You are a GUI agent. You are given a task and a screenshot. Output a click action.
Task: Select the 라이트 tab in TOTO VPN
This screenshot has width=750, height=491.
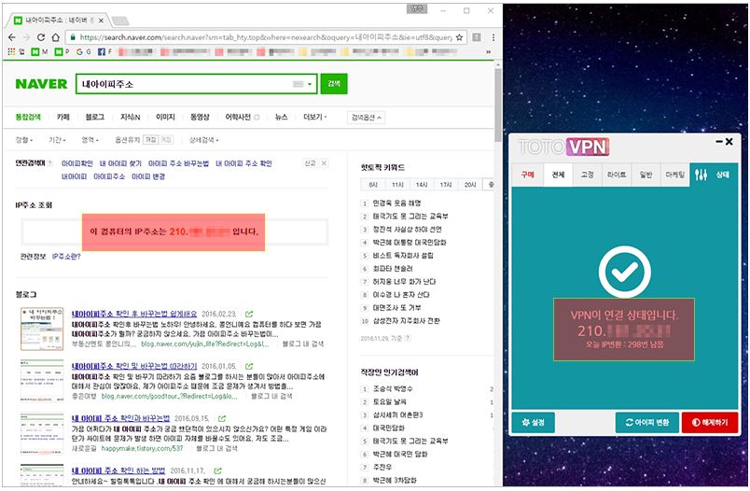click(617, 175)
